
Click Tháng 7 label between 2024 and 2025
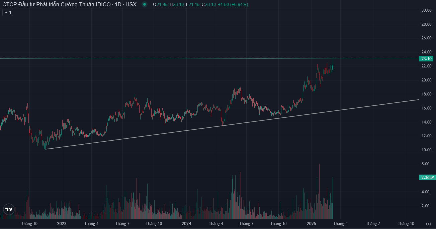(x=247, y=224)
